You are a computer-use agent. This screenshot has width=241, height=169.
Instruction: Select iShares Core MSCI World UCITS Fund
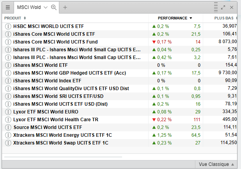[55, 42]
